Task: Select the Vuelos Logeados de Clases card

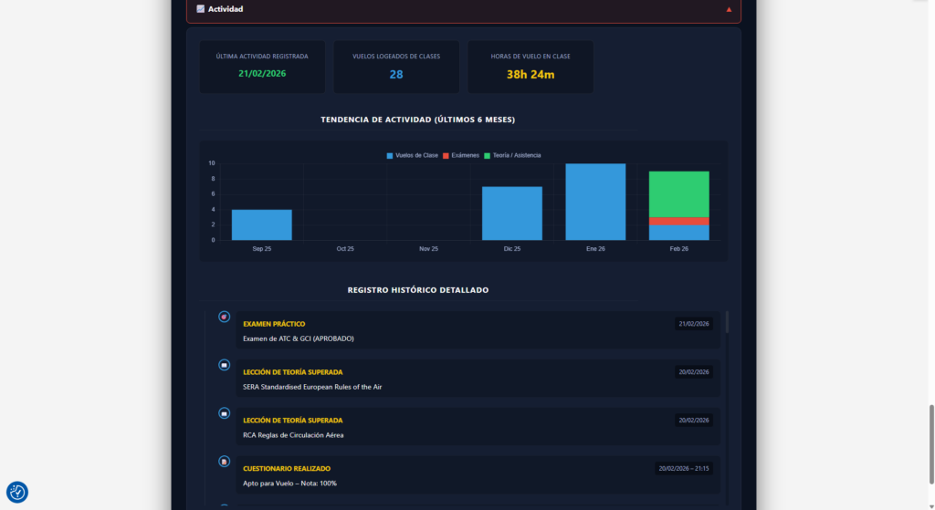Action: click(396, 67)
